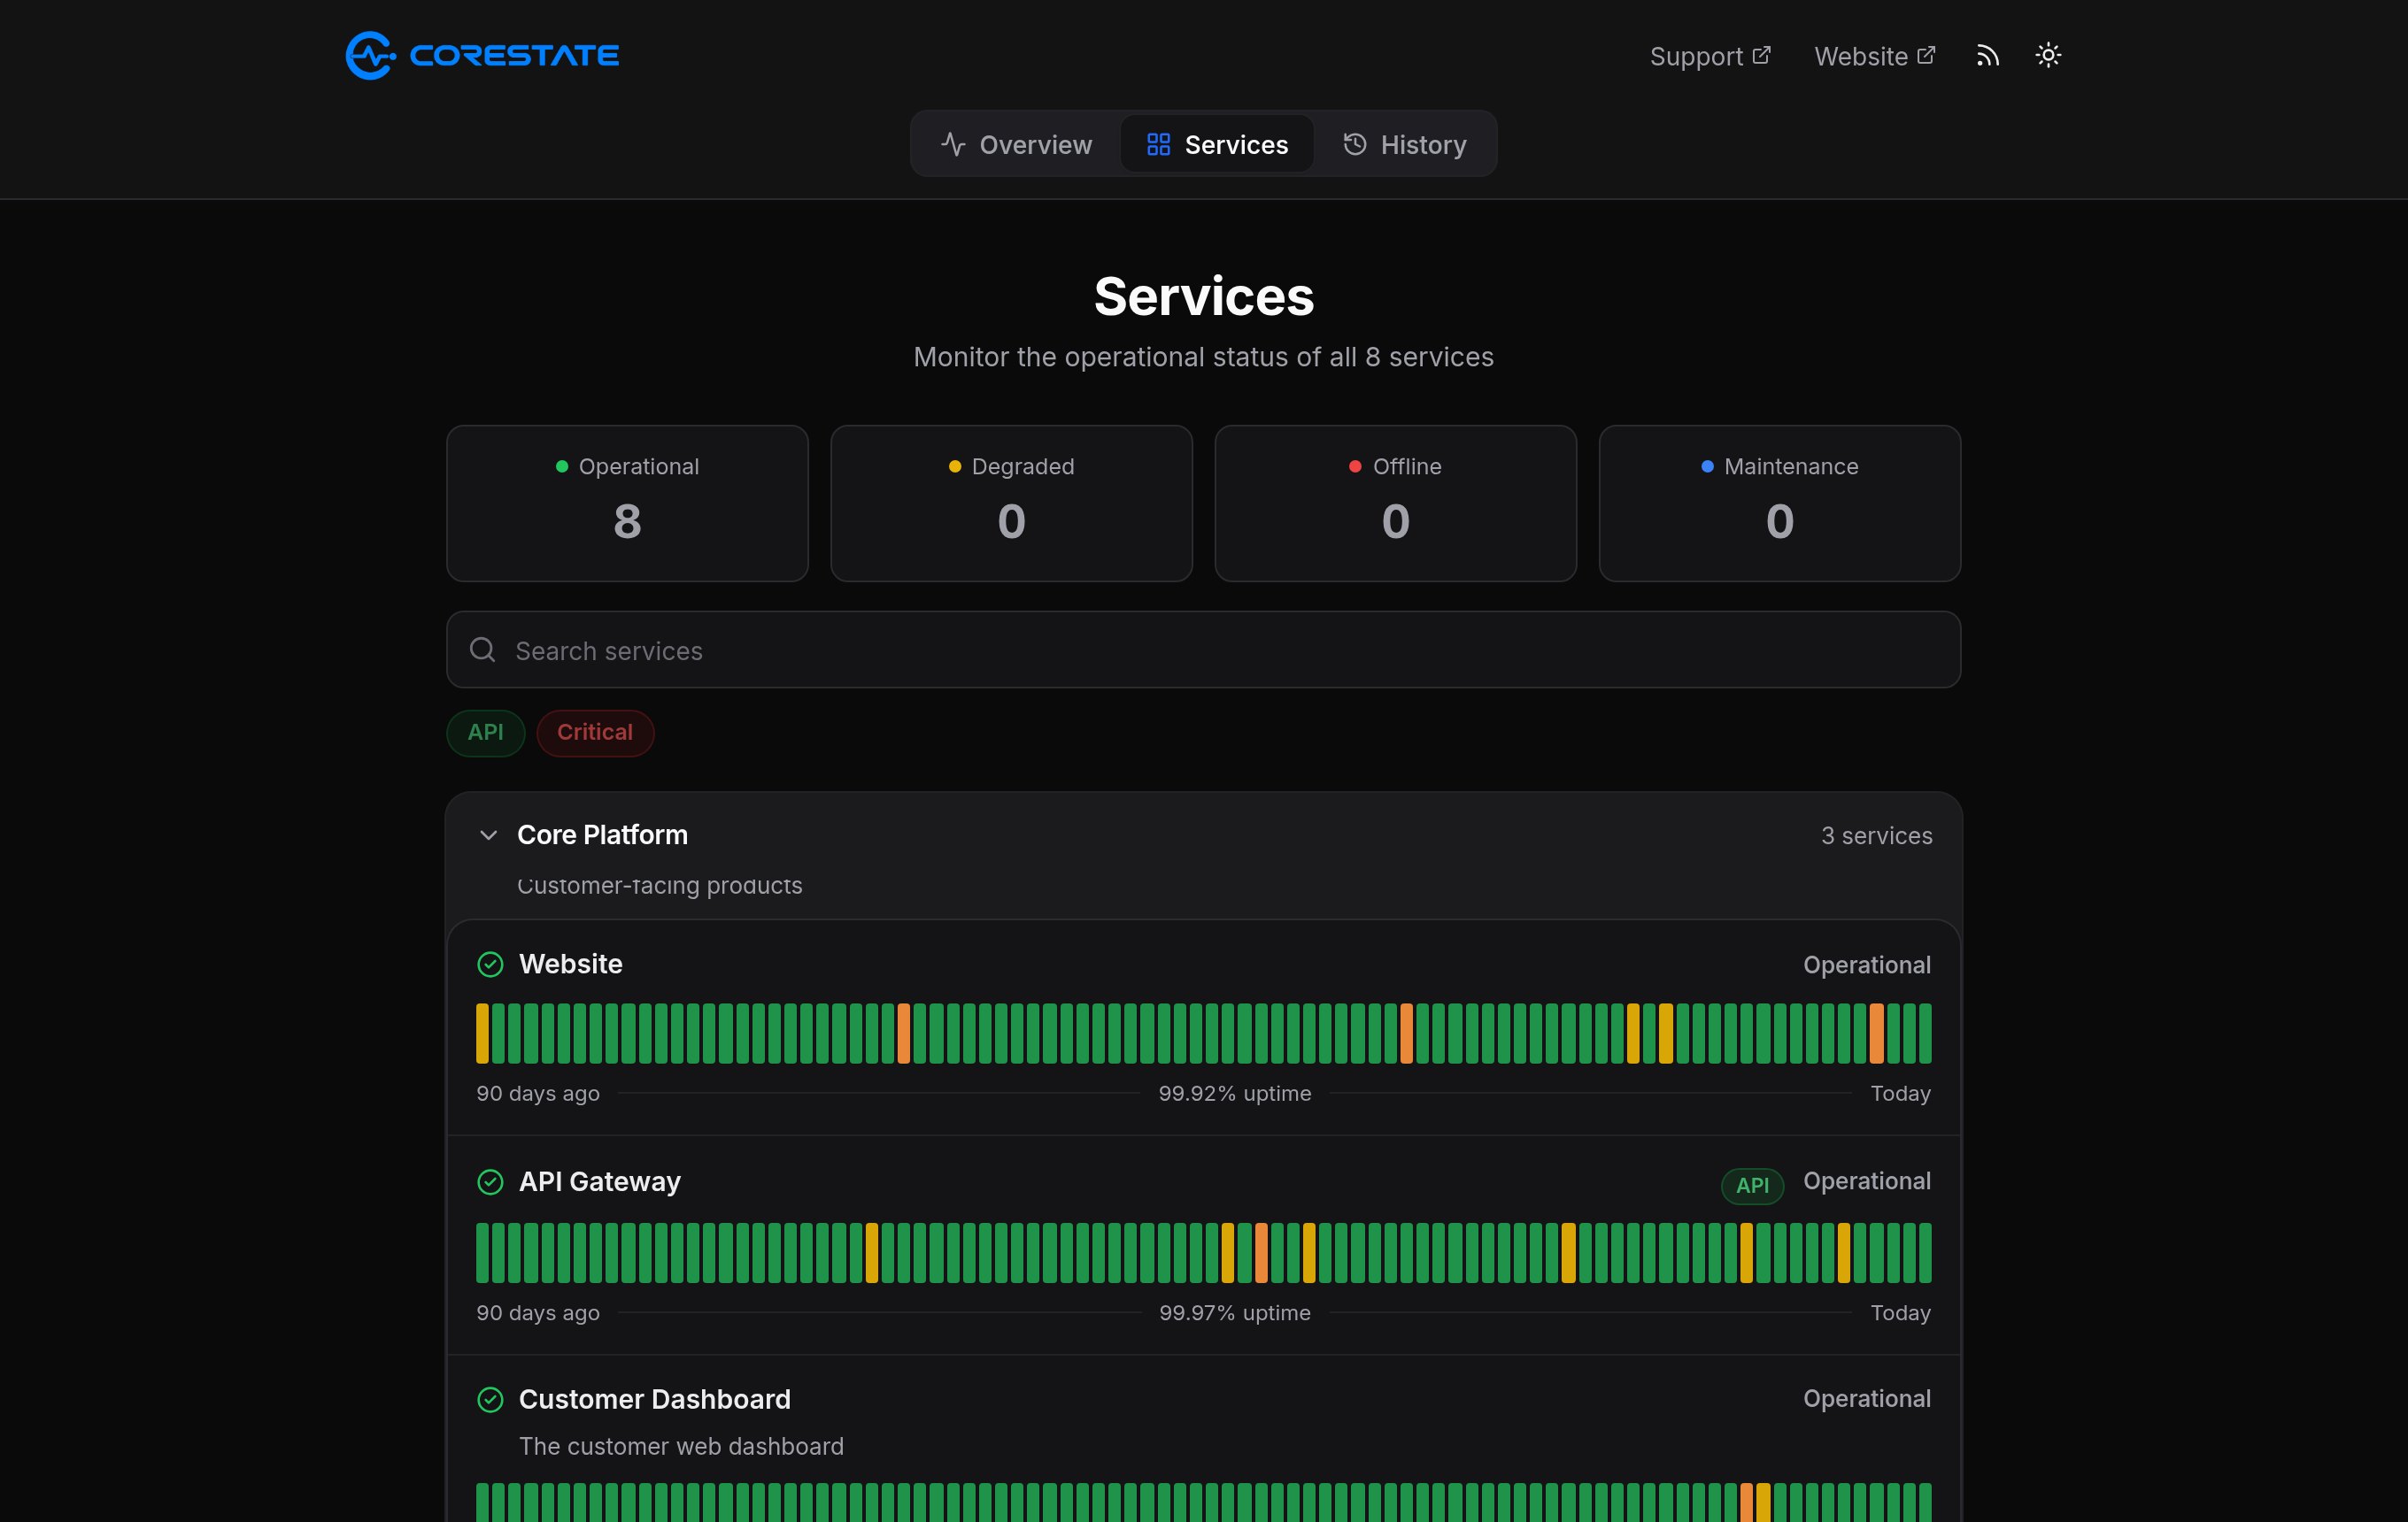Open the Website link in header

pyautogui.click(x=1875, y=56)
